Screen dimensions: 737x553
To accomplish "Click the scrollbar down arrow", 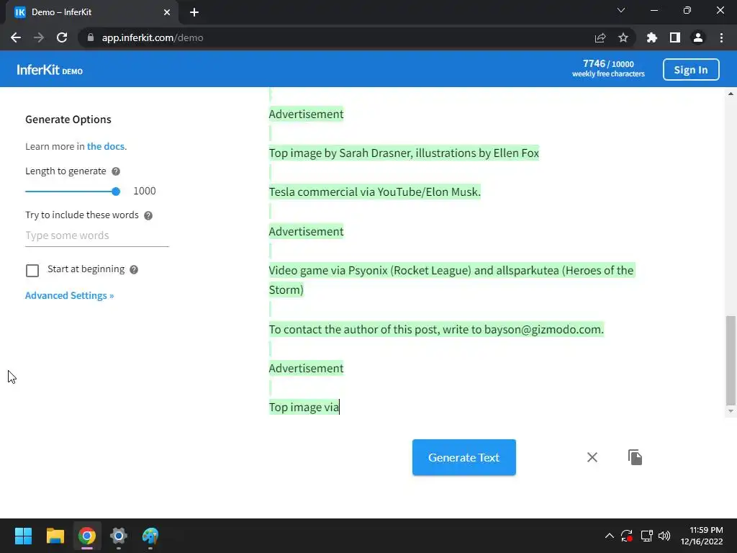I will (731, 411).
